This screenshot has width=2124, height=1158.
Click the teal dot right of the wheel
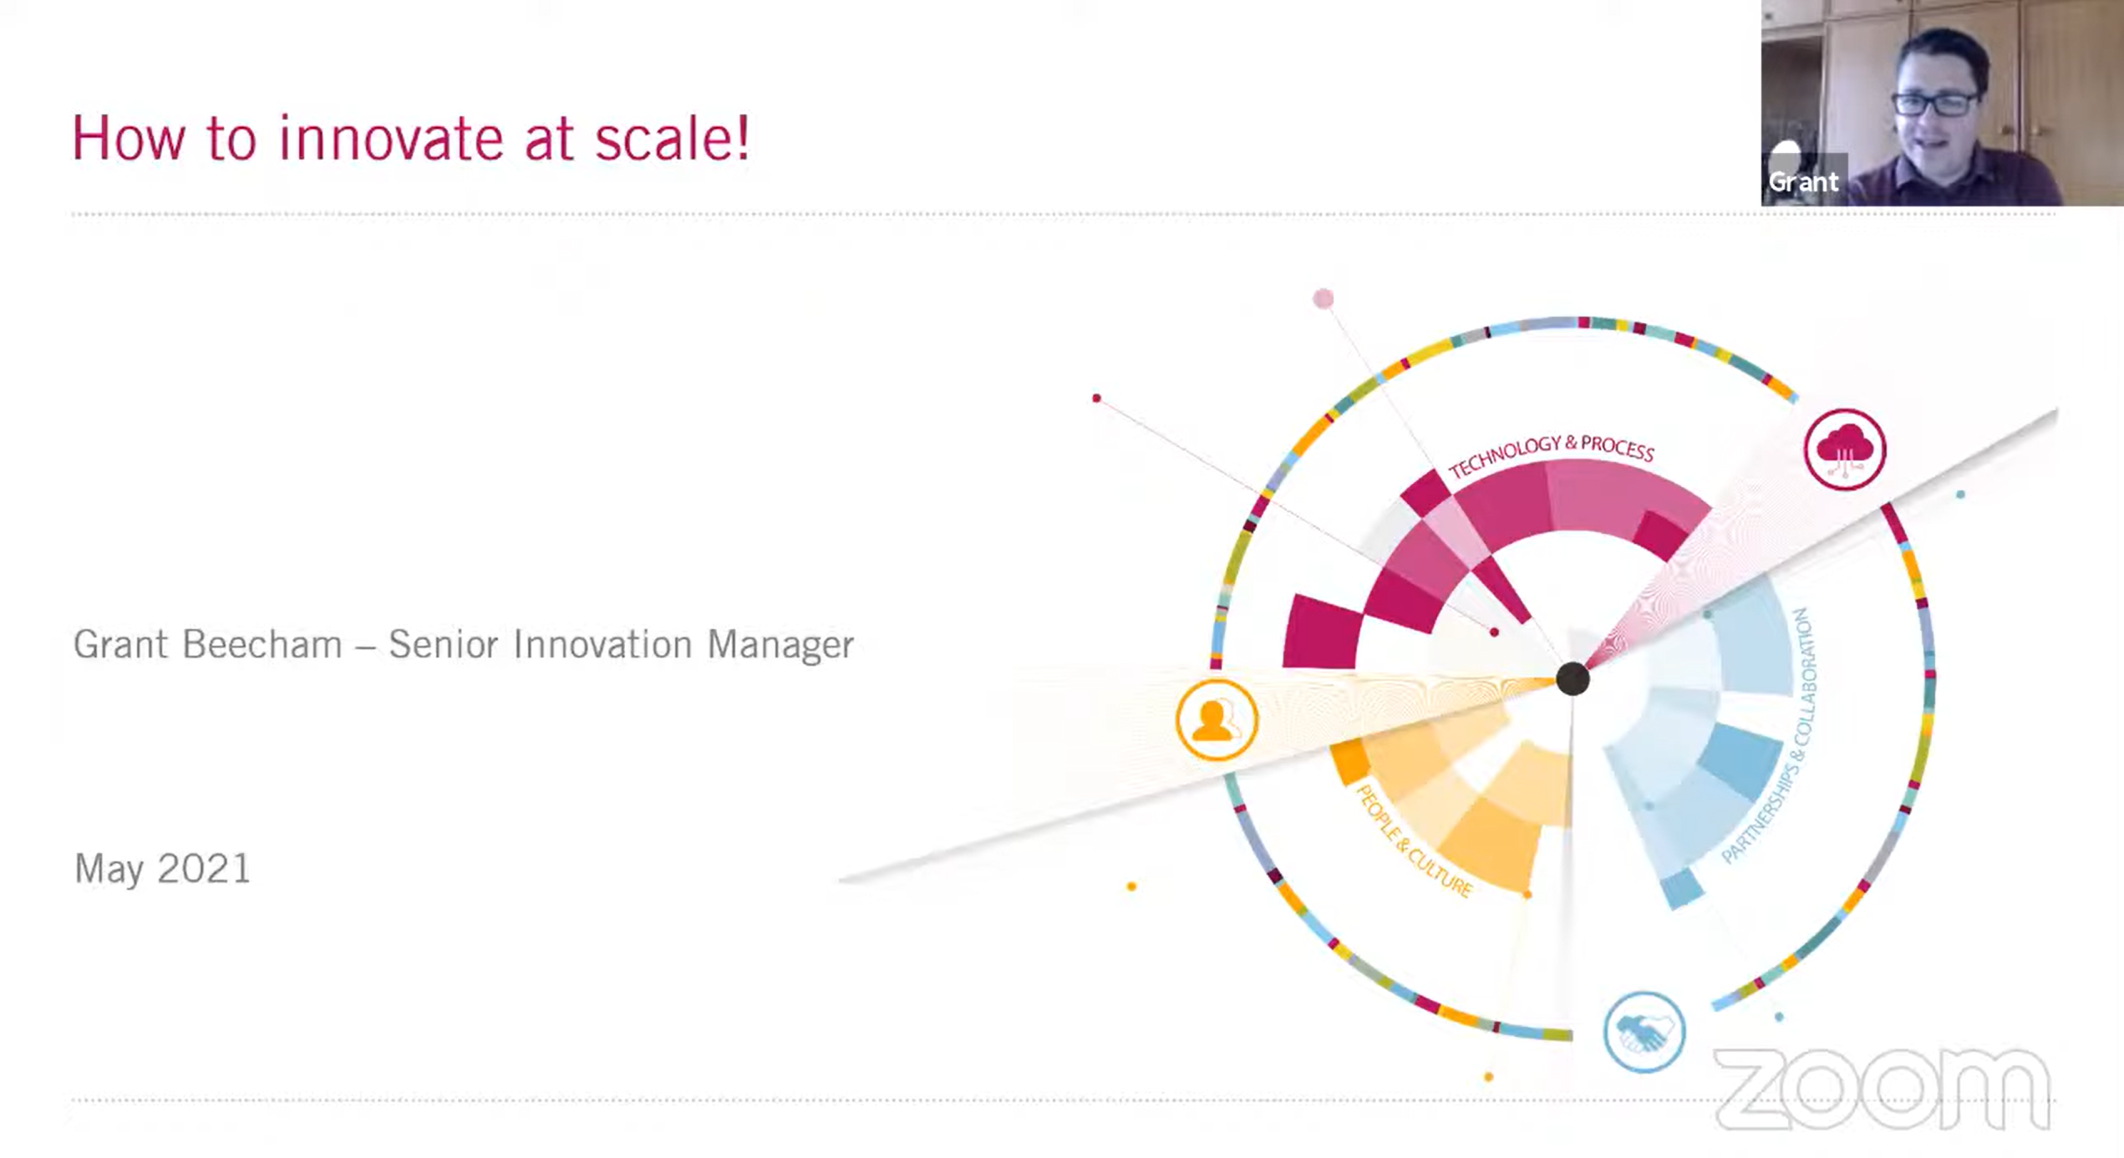coord(1960,495)
